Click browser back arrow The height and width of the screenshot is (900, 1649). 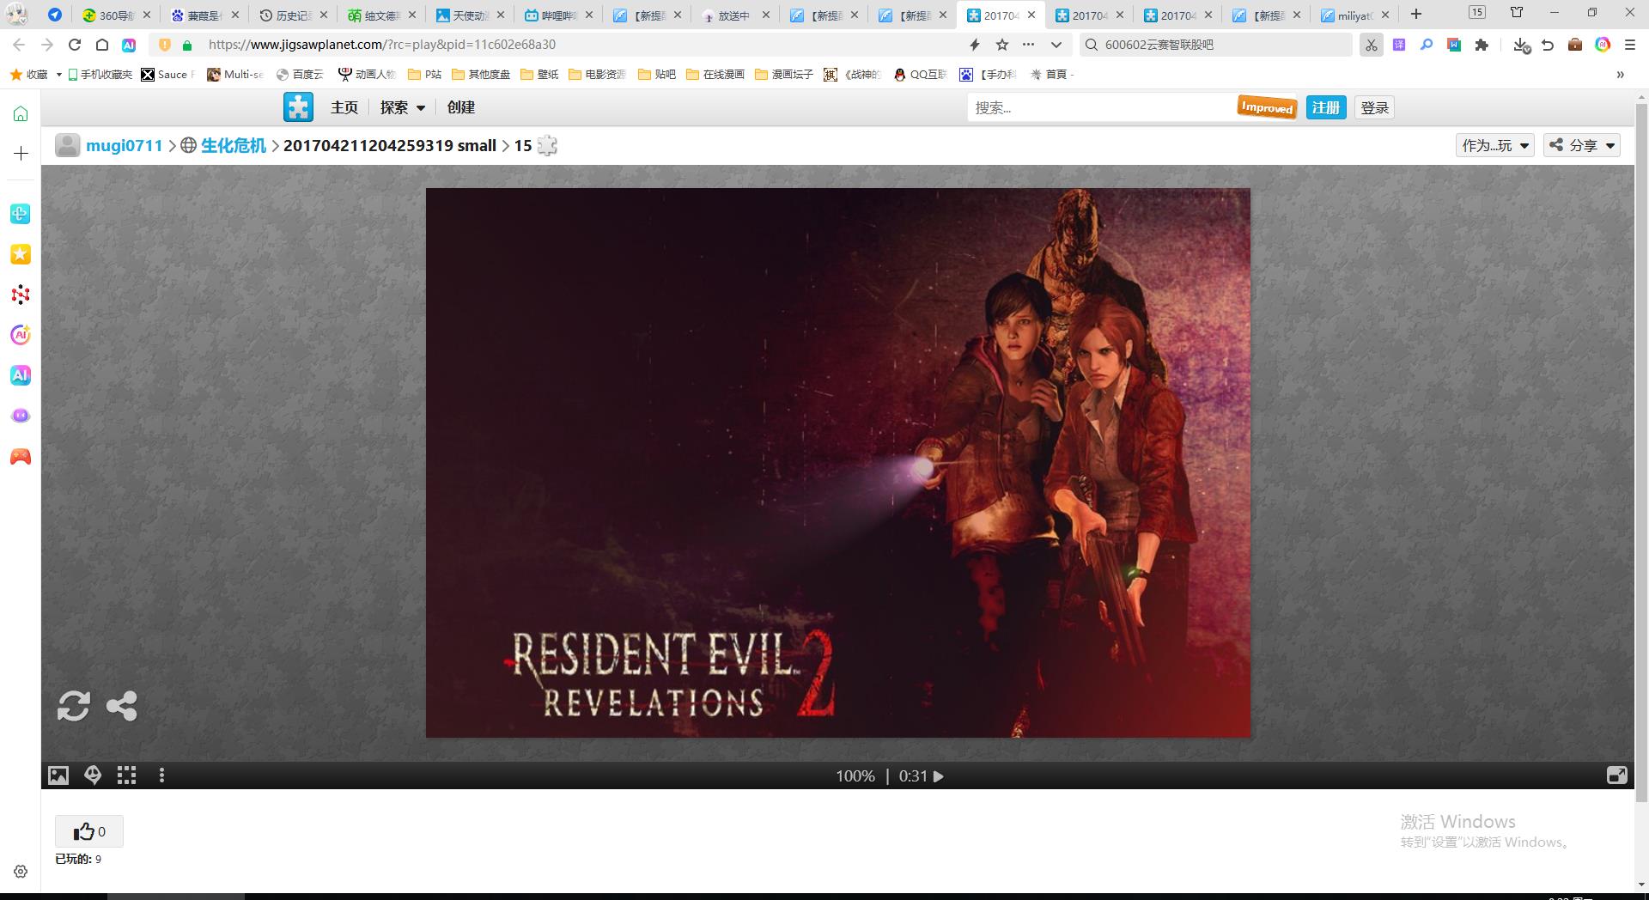point(19,45)
